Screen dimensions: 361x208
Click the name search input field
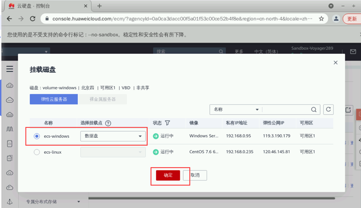tap(286, 109)
